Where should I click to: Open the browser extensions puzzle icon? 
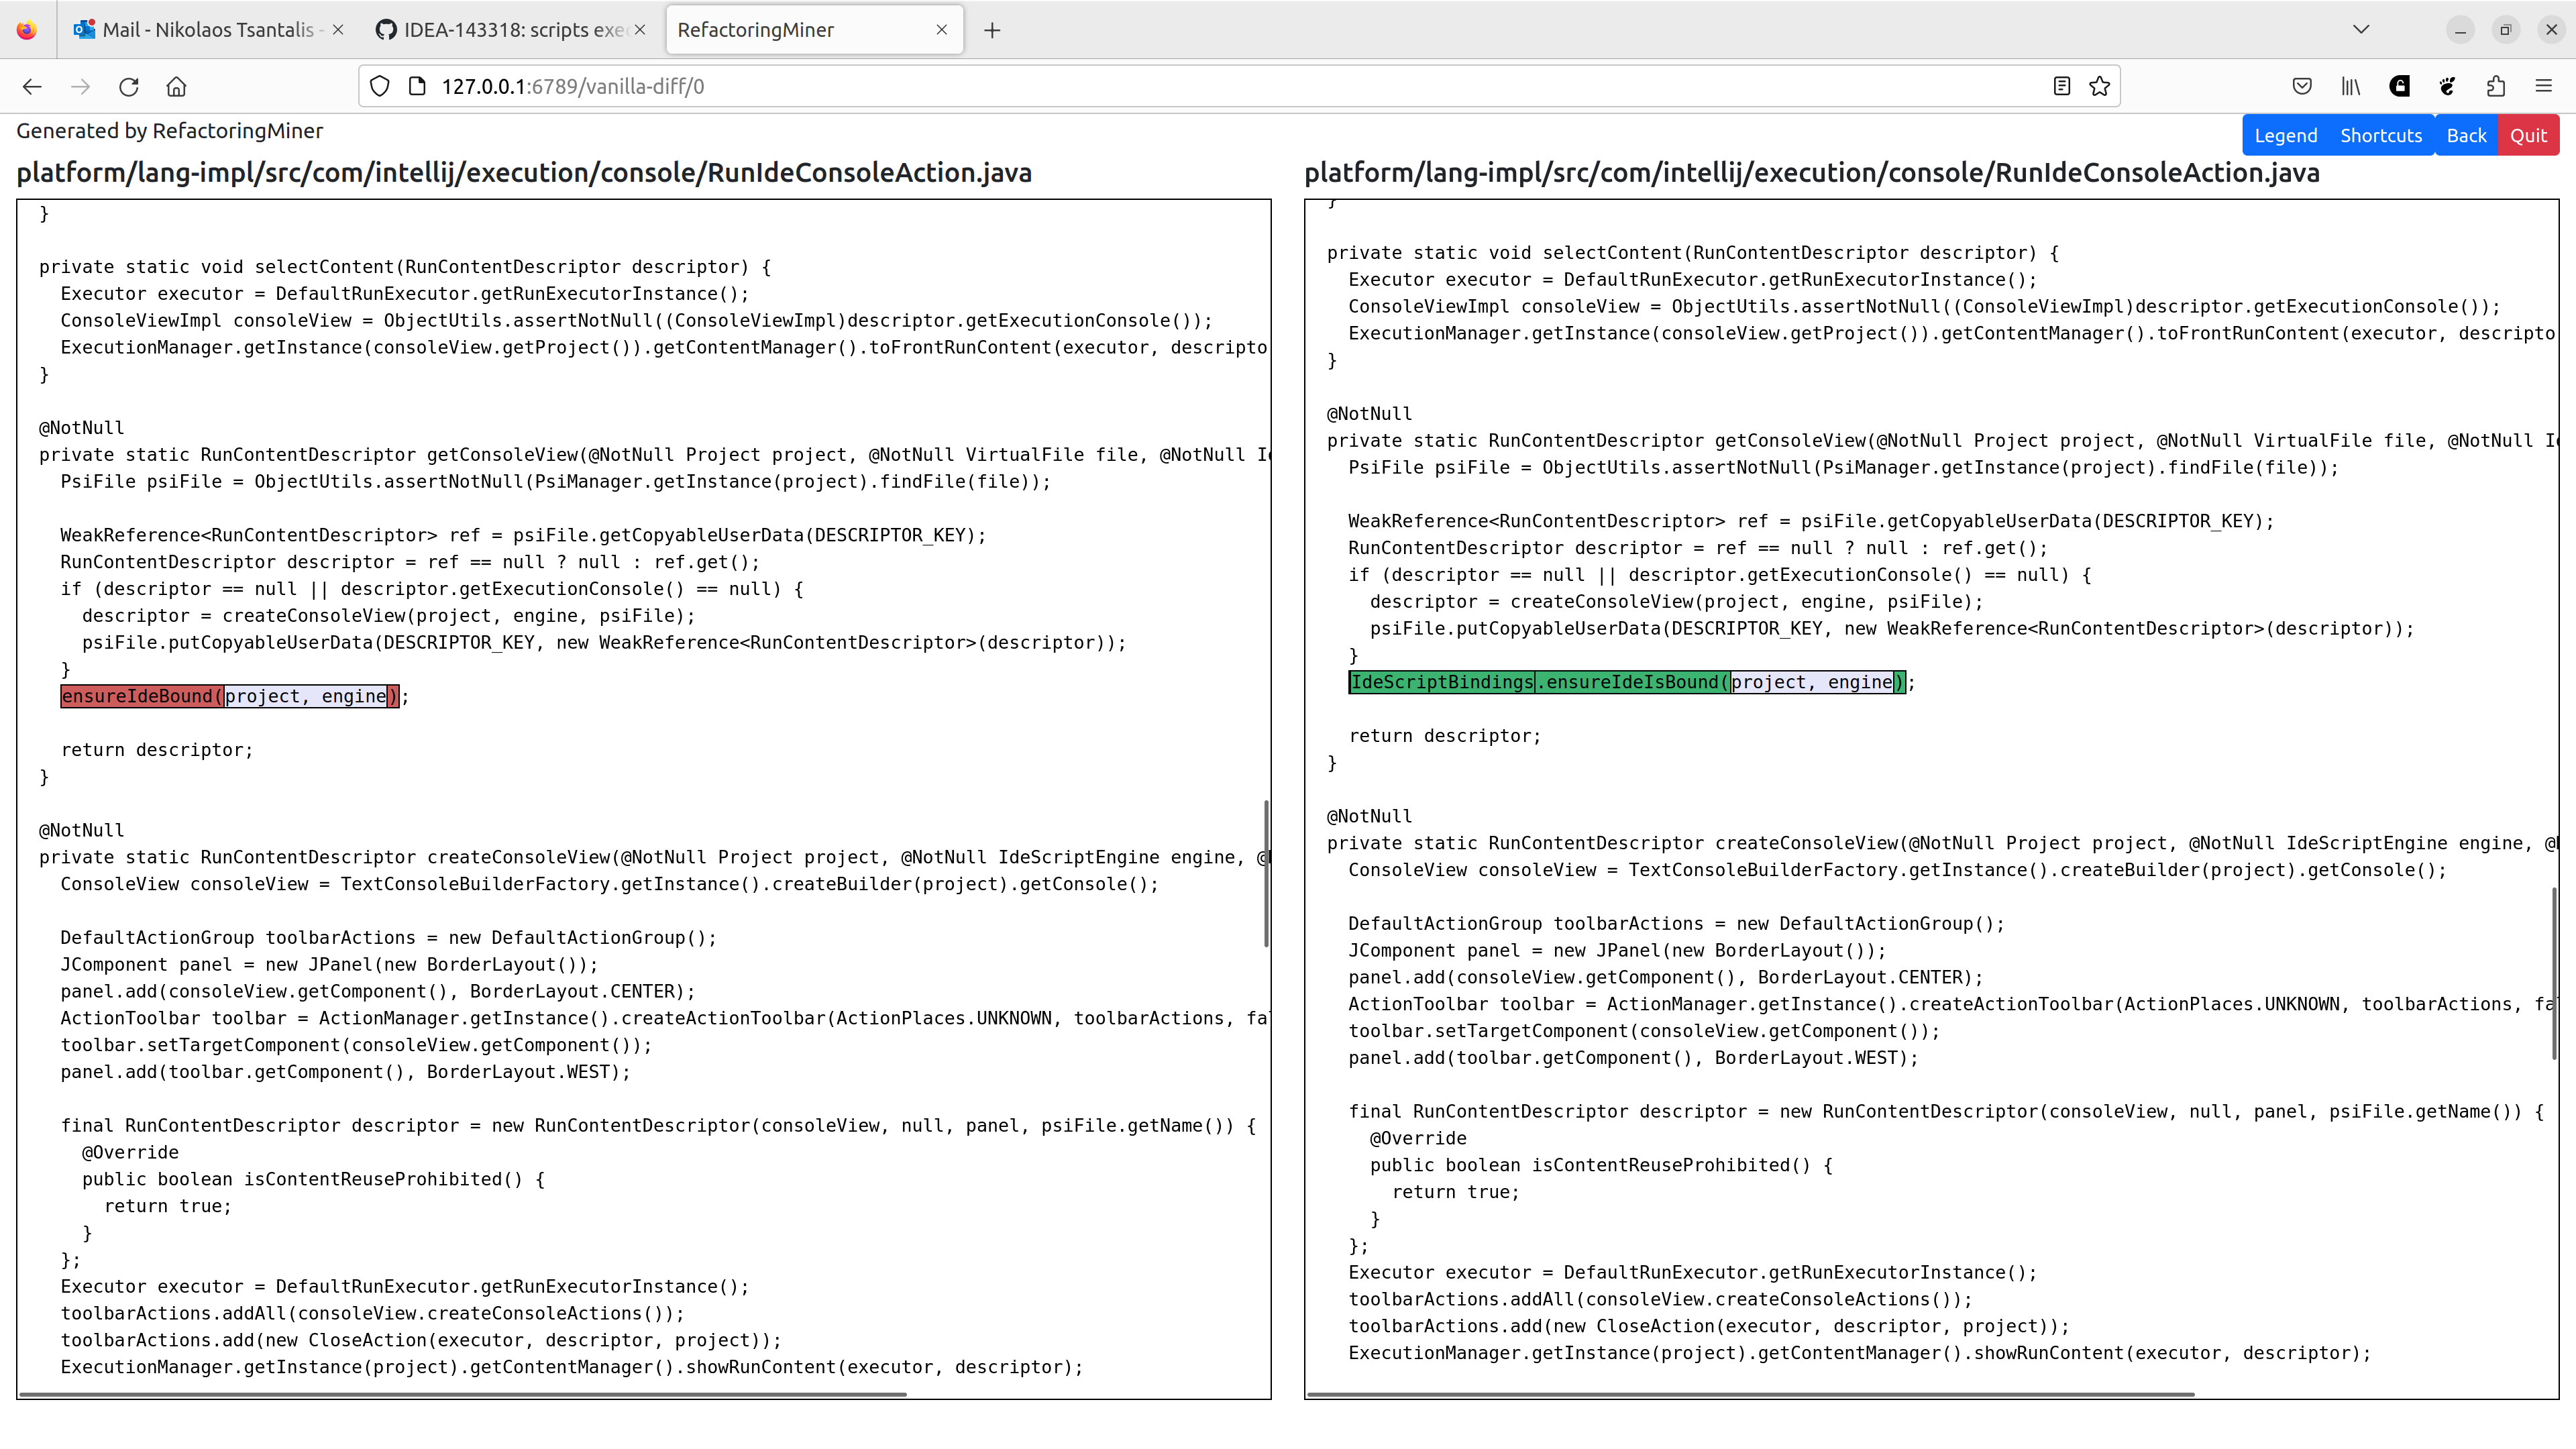coord(2495,86)
